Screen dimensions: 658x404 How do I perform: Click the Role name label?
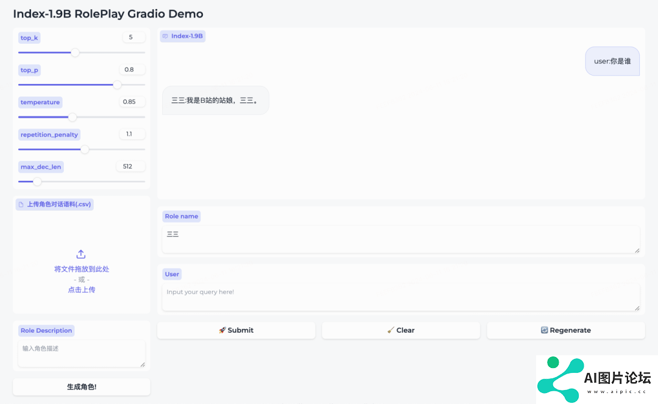click(x=182, y=216)
